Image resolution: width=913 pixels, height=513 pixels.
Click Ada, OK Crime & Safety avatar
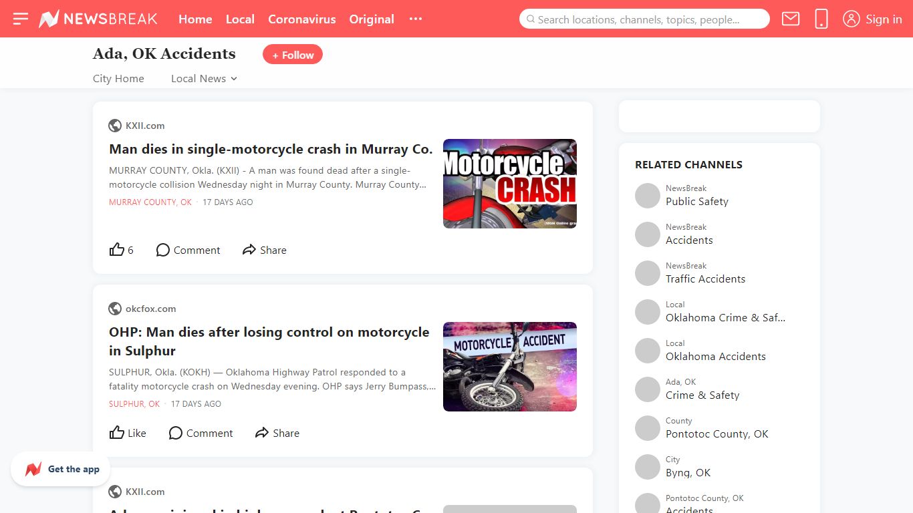(x=647, y=389)
